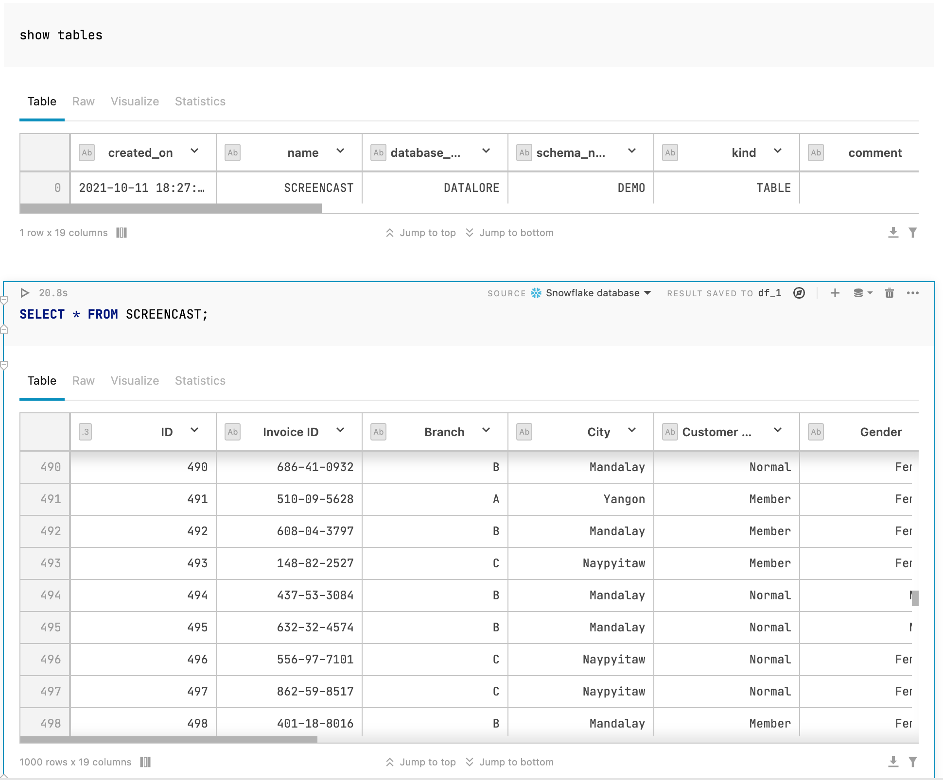This screenshot has width=943, height=780.
Task: Open Raw tab in lower result
Action: (x=83, y=380)
